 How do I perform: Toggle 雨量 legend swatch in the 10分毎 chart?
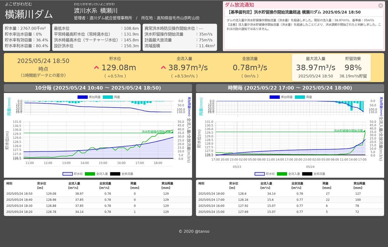point(113,97)
